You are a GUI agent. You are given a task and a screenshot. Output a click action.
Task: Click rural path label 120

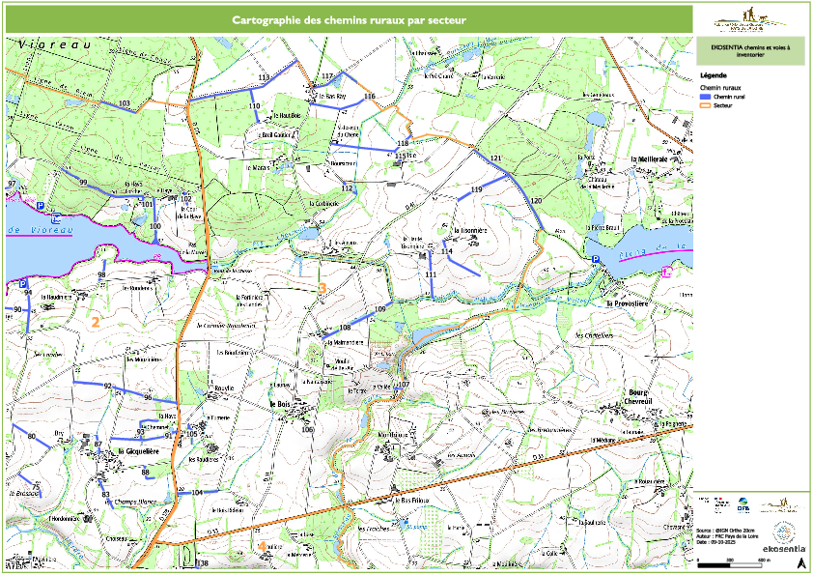coord(537,200)
